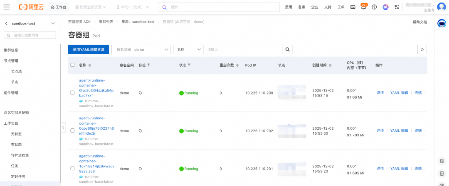Open 节点池 in the sidebar
449x186 pixels.
[16, 72]
